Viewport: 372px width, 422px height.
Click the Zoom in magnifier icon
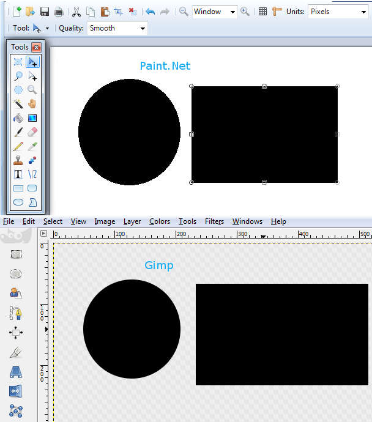(x=245, y=12)
